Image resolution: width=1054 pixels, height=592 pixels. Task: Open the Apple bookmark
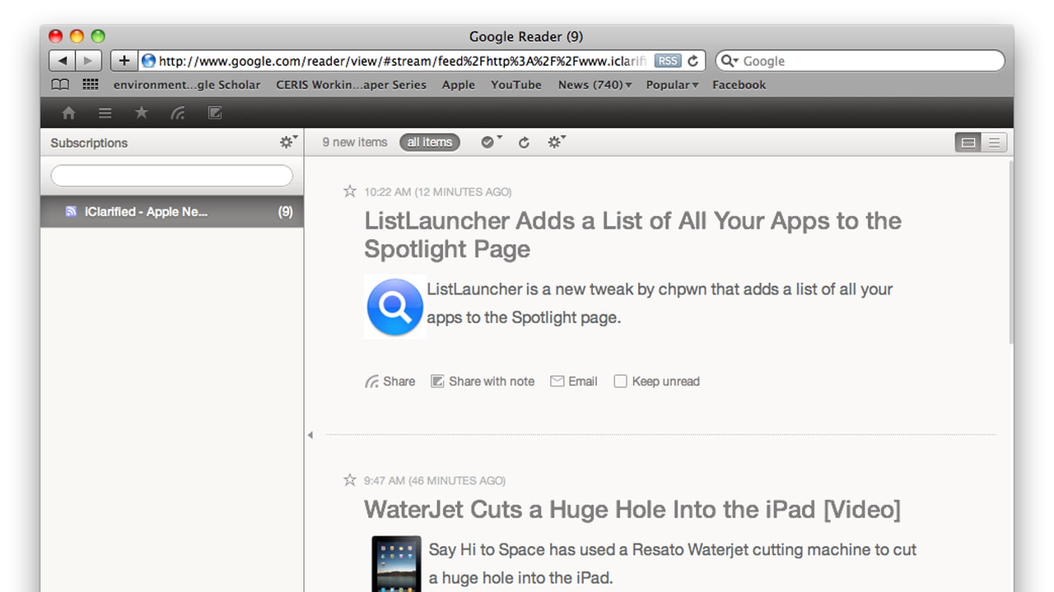tap(459, 85)
